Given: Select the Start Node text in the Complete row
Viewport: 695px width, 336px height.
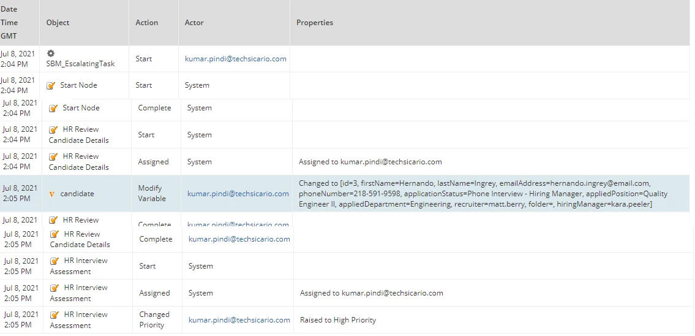Looking at the screenshot, I should (x=81, y=108).
